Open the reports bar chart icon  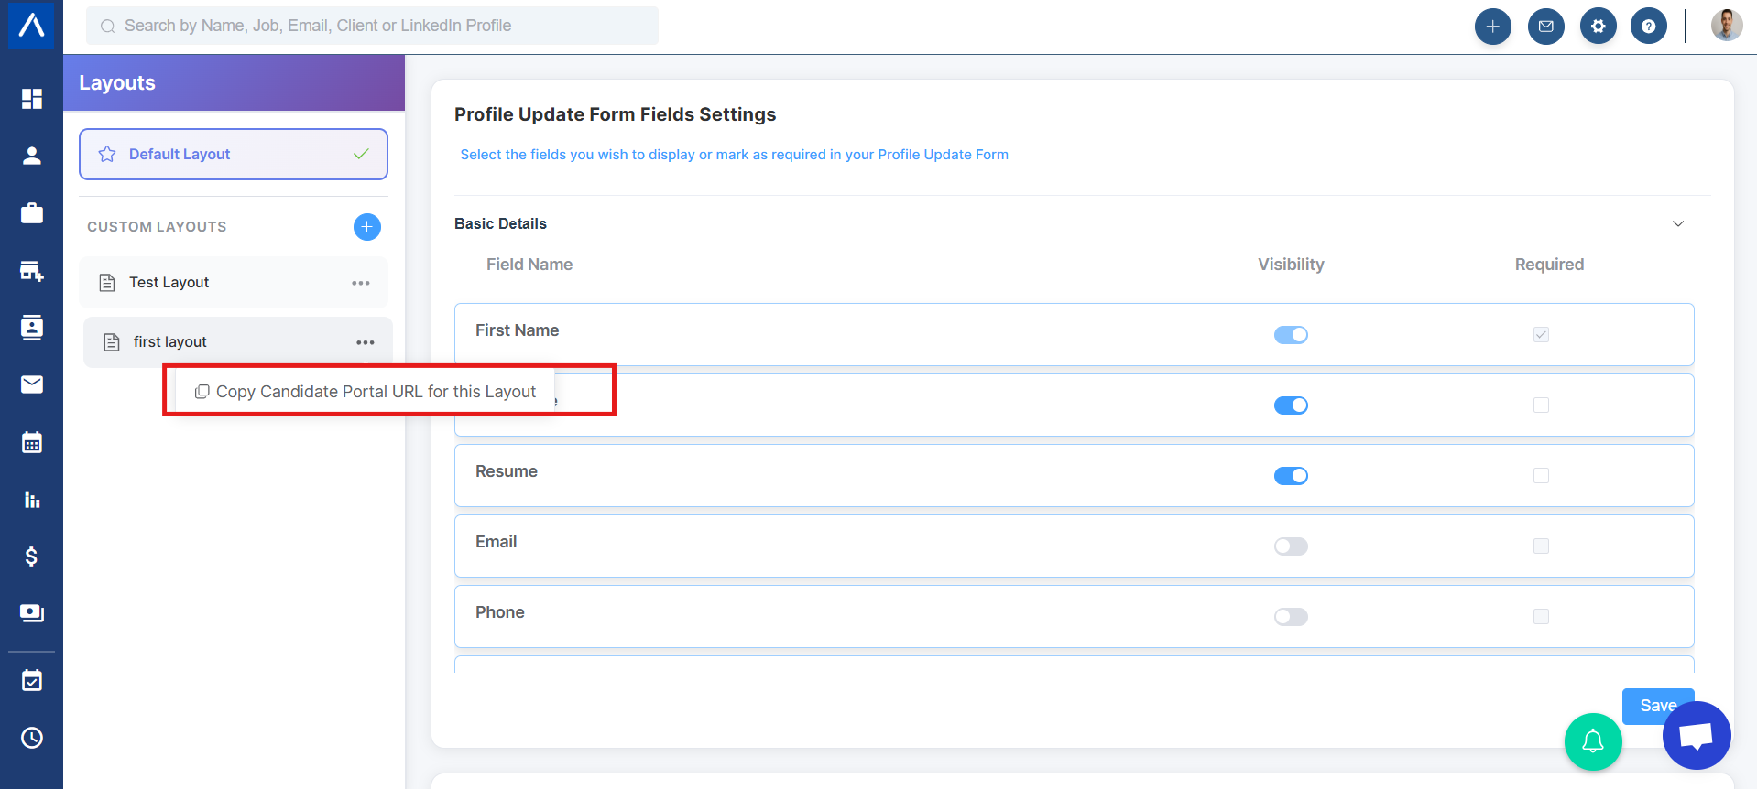pos(32,500)
